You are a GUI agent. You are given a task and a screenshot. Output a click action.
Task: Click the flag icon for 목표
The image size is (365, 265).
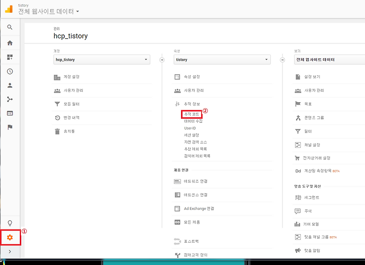click(x=298, y=104)
